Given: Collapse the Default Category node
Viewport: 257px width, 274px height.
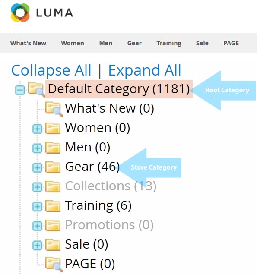Looking at the screenshot, I should coord(20,90).
